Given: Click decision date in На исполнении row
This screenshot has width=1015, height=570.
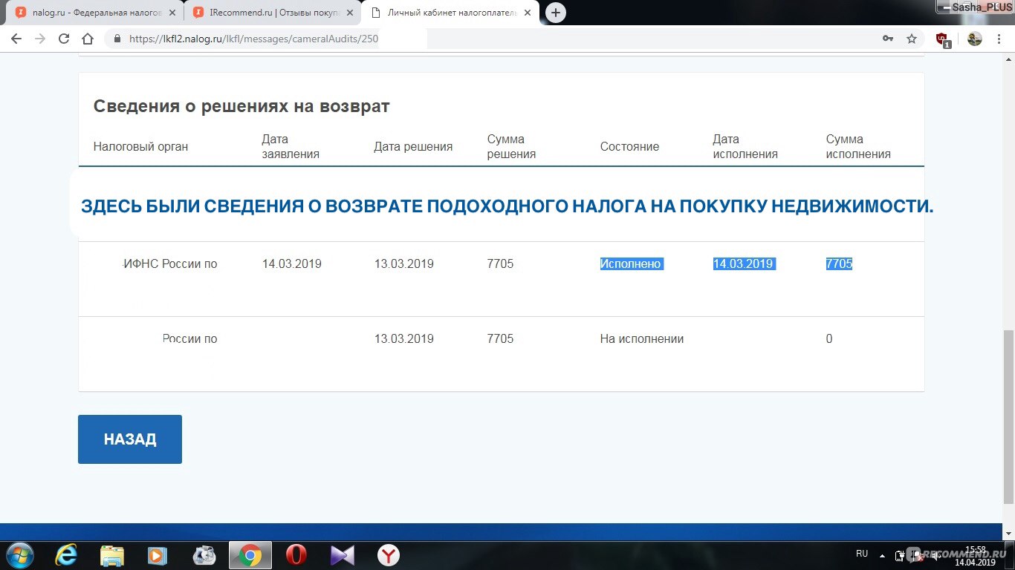Looking at the screenshot, I should [404, 339].
